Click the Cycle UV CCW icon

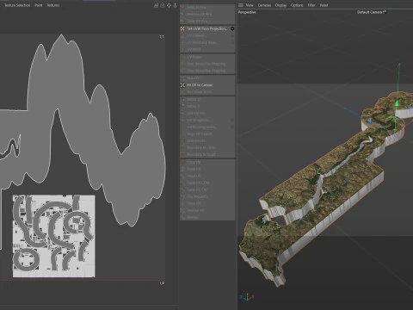(182, 183)
